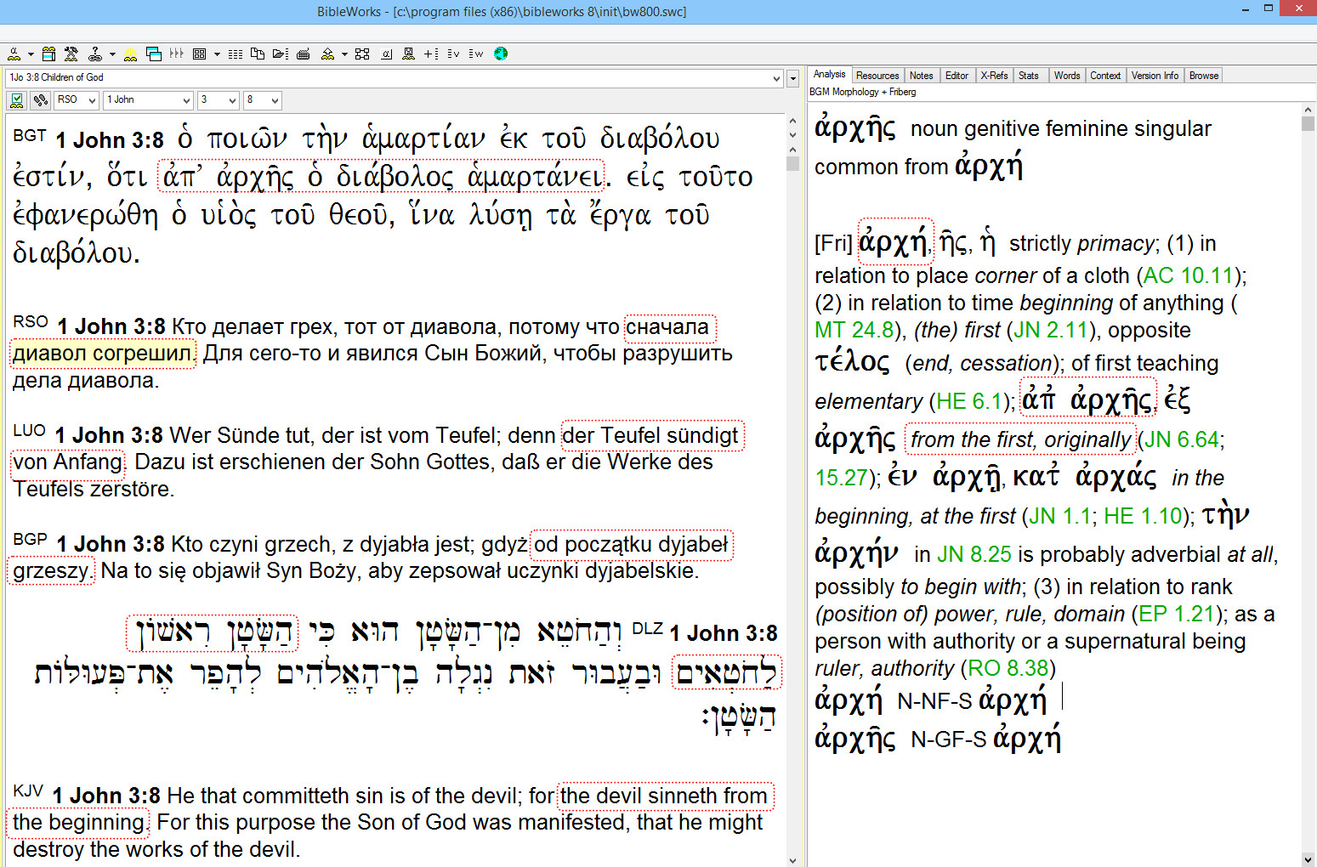1317x867 pixels.
Task: Click the list W toolbar icon
Action: click(476, 54)
